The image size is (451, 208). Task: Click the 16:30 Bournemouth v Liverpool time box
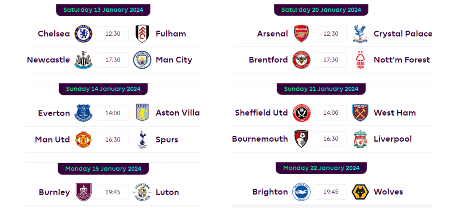[331, 139]
